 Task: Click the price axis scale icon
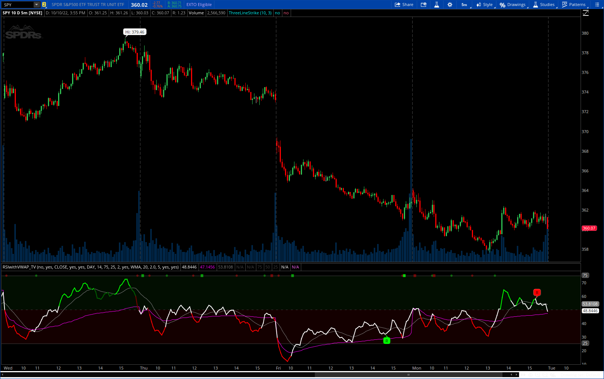(586, 13)
